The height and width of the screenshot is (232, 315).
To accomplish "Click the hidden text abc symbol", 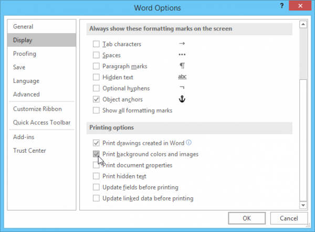I will tap(182, 77).
